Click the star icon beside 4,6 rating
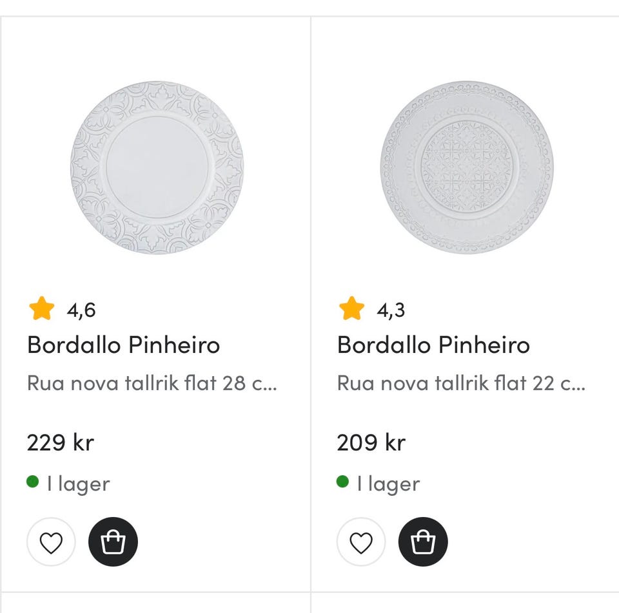This screenshot has height=613, width=619. (x=42, y=309)
